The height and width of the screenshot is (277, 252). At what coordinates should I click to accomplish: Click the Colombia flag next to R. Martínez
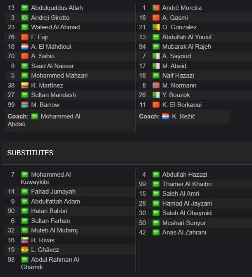25,85
